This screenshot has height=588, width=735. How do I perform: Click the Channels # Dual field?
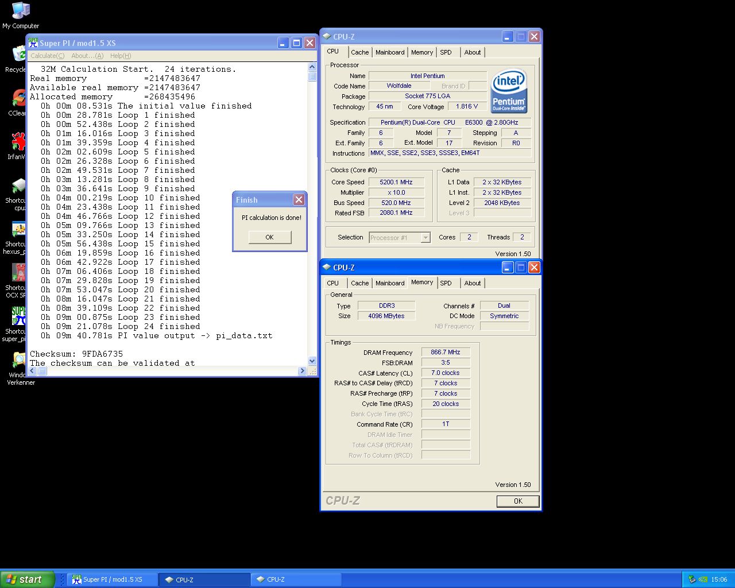click(x=504, y=305)
